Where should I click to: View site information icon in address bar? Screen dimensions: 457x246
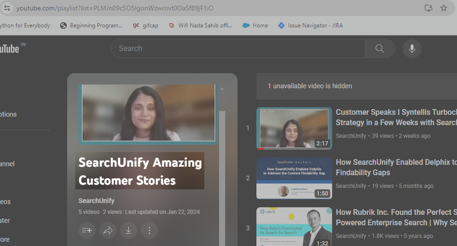7,8
